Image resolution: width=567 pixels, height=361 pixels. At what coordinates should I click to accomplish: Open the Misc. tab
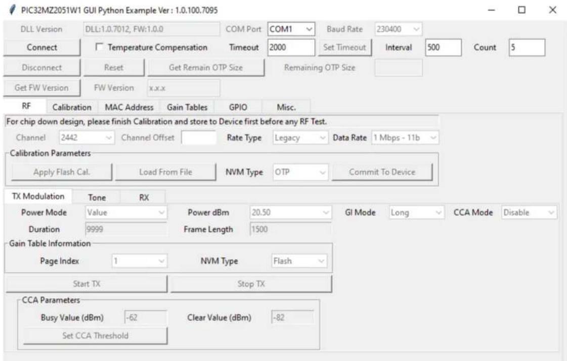(x=286, y=107)
